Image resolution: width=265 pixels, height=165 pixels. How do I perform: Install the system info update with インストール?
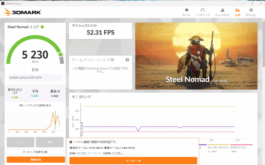tap(133, 161)
